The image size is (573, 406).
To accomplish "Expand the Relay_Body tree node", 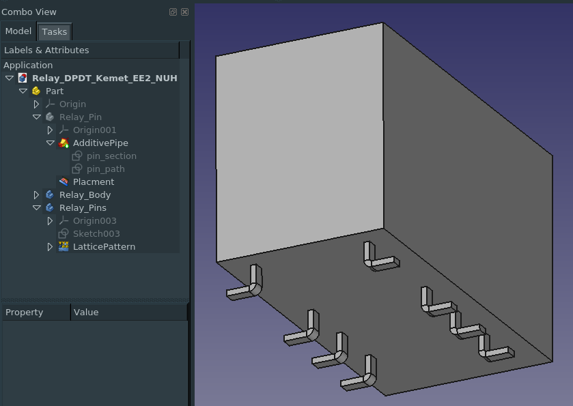I will tap(37, 195).
